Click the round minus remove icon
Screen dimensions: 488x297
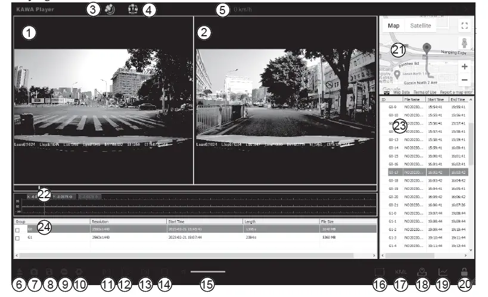click(64, 272)
